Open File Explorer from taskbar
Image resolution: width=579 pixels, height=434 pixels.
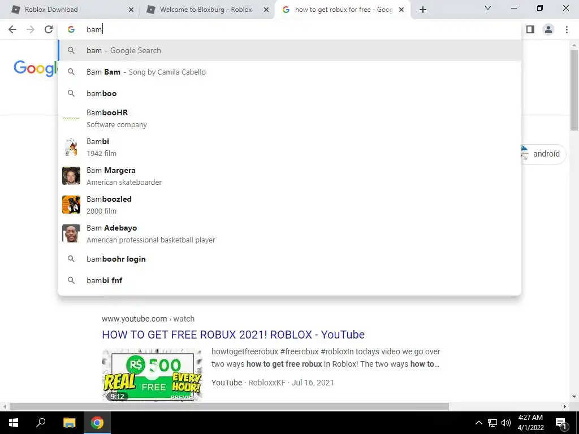pyautogui.click(x=69, y=423)
